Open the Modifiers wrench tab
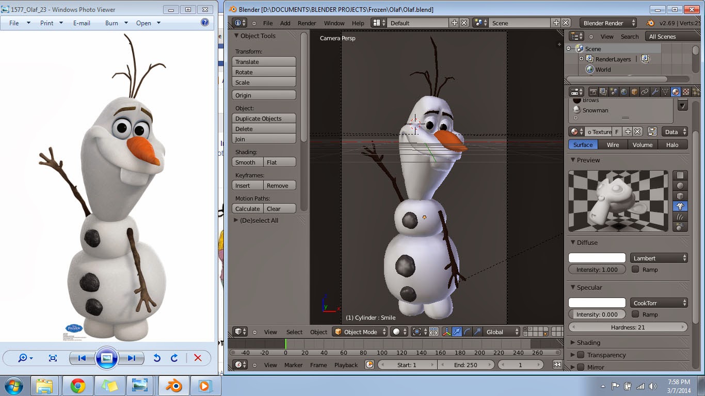 655,92
